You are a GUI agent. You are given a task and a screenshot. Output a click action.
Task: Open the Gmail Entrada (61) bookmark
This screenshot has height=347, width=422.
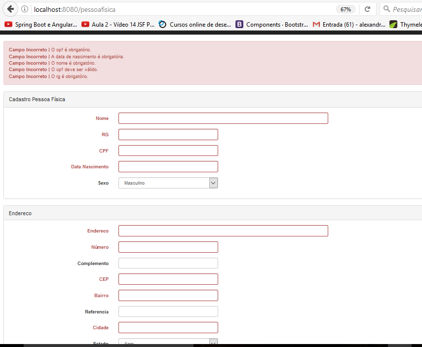point(349,25)
